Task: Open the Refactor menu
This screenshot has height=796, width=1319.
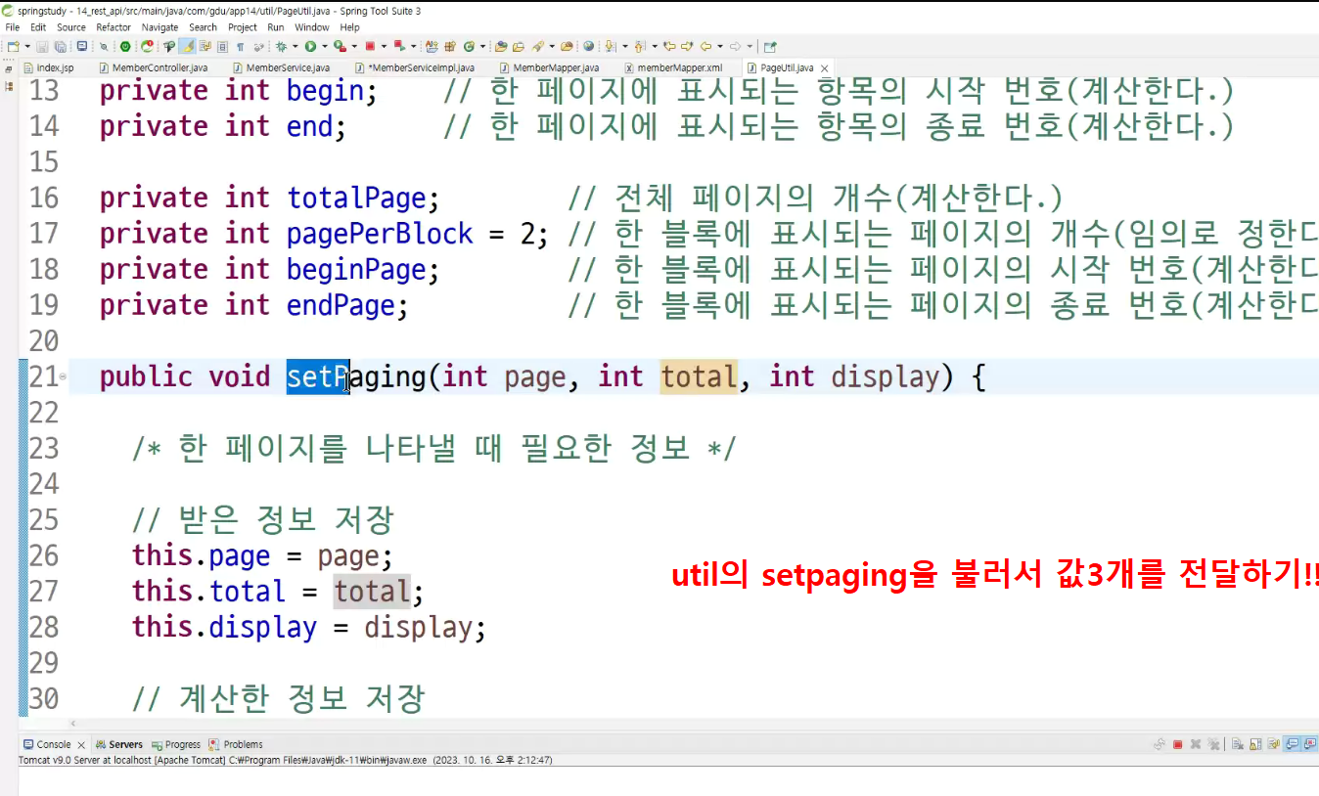Action: [114, 27]
